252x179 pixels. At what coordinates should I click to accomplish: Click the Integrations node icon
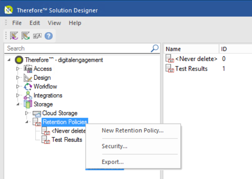(28, 96)
